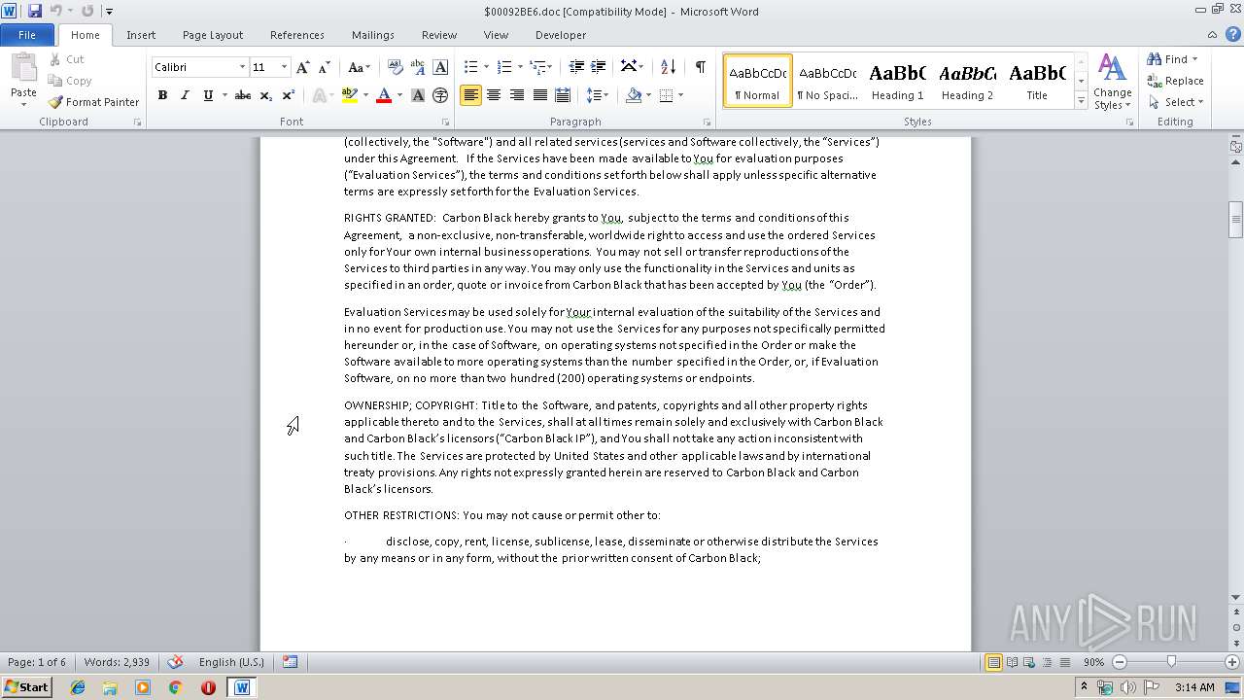The image size is (1244, 700).
Task: Click the Text Effects icon
Action: (321, 95)
